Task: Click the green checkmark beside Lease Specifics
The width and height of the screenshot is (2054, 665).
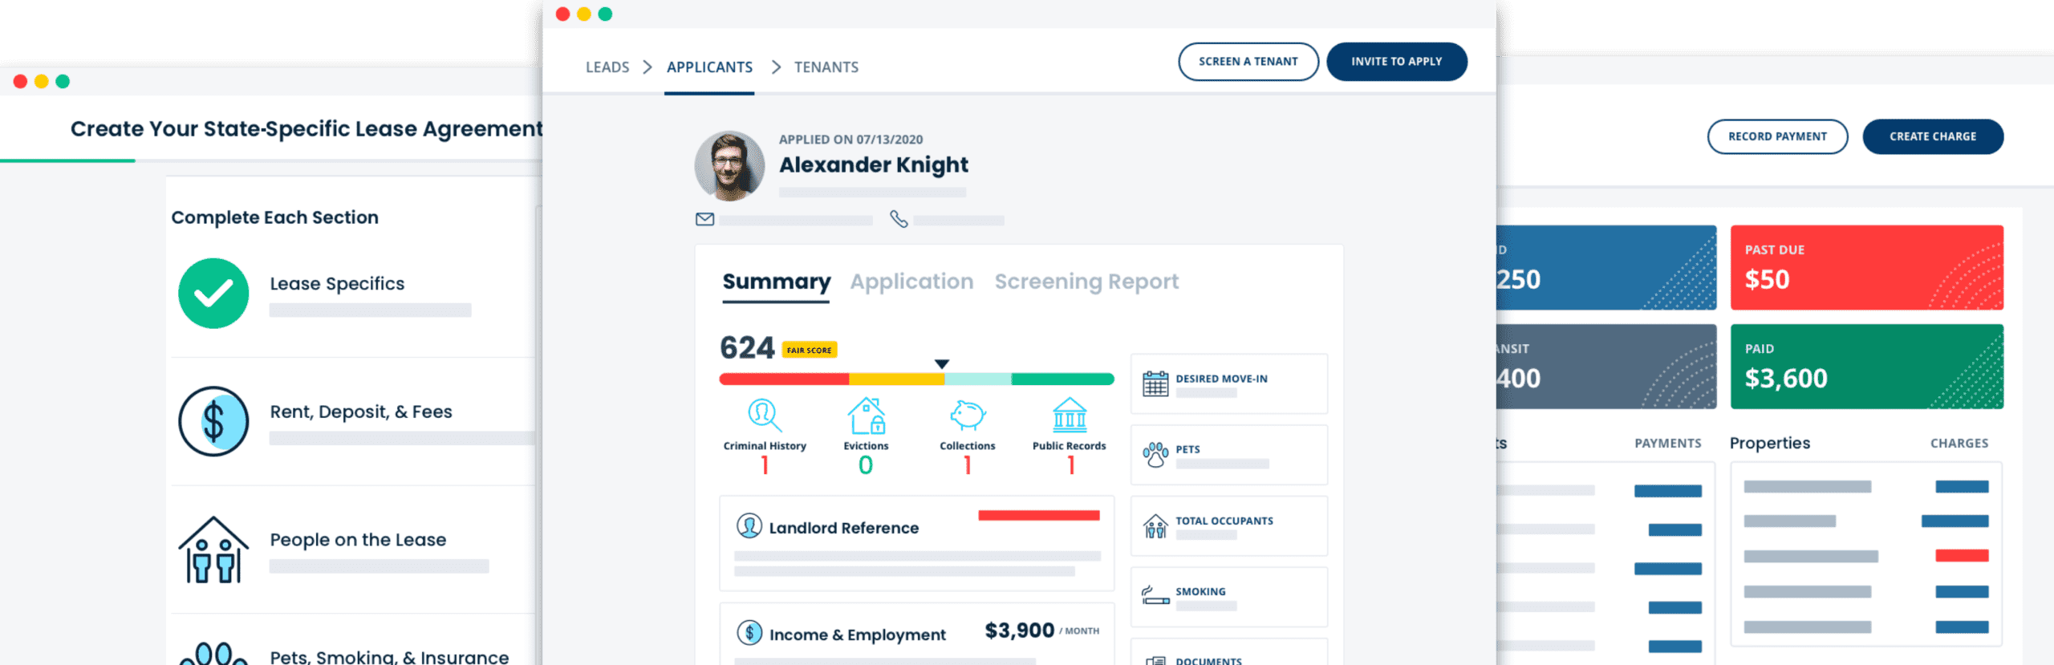Action: pos(213,293)
